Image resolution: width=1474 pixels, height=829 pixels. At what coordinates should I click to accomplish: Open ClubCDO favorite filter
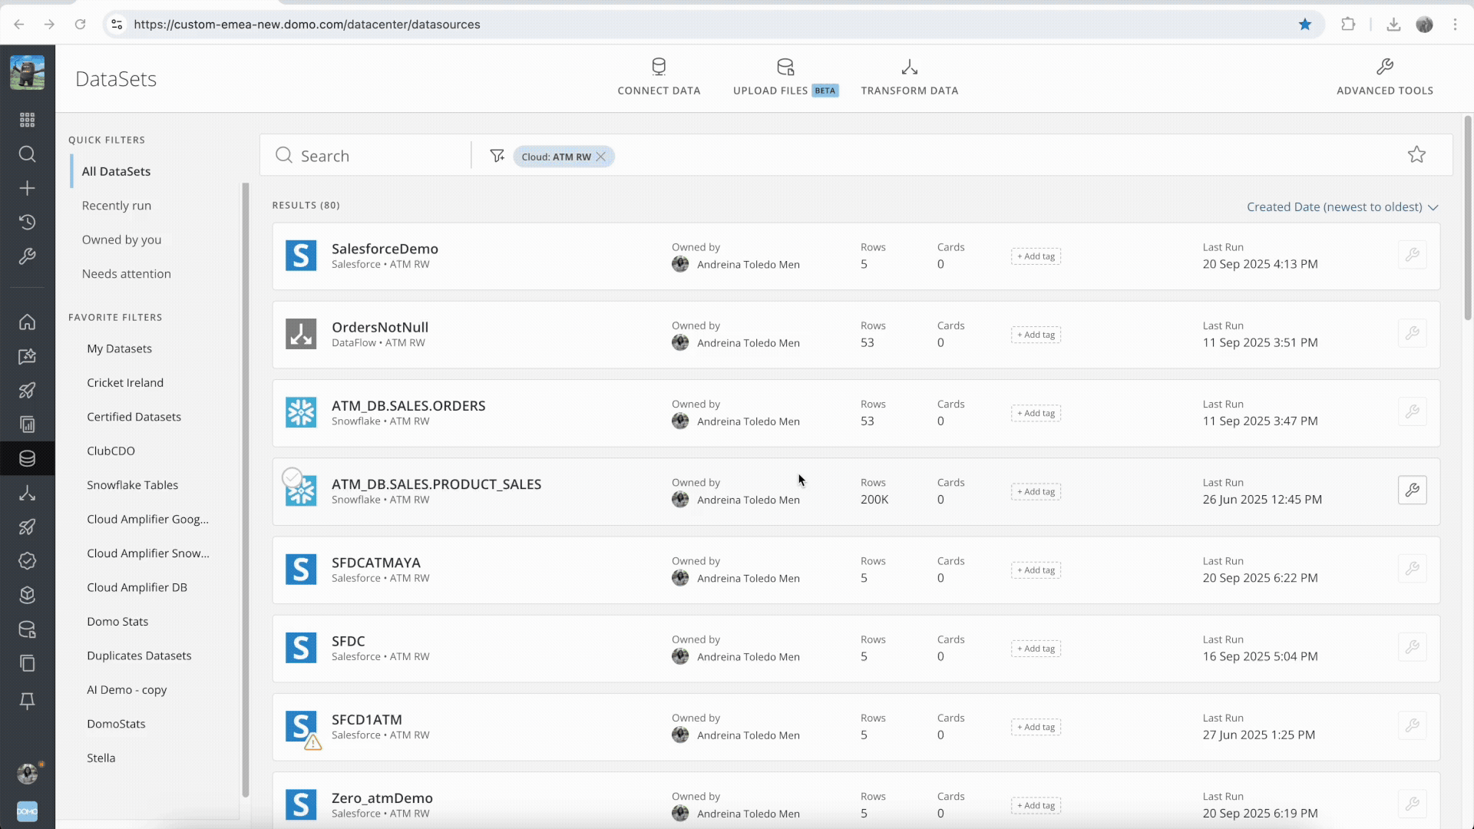pos(111,451)
